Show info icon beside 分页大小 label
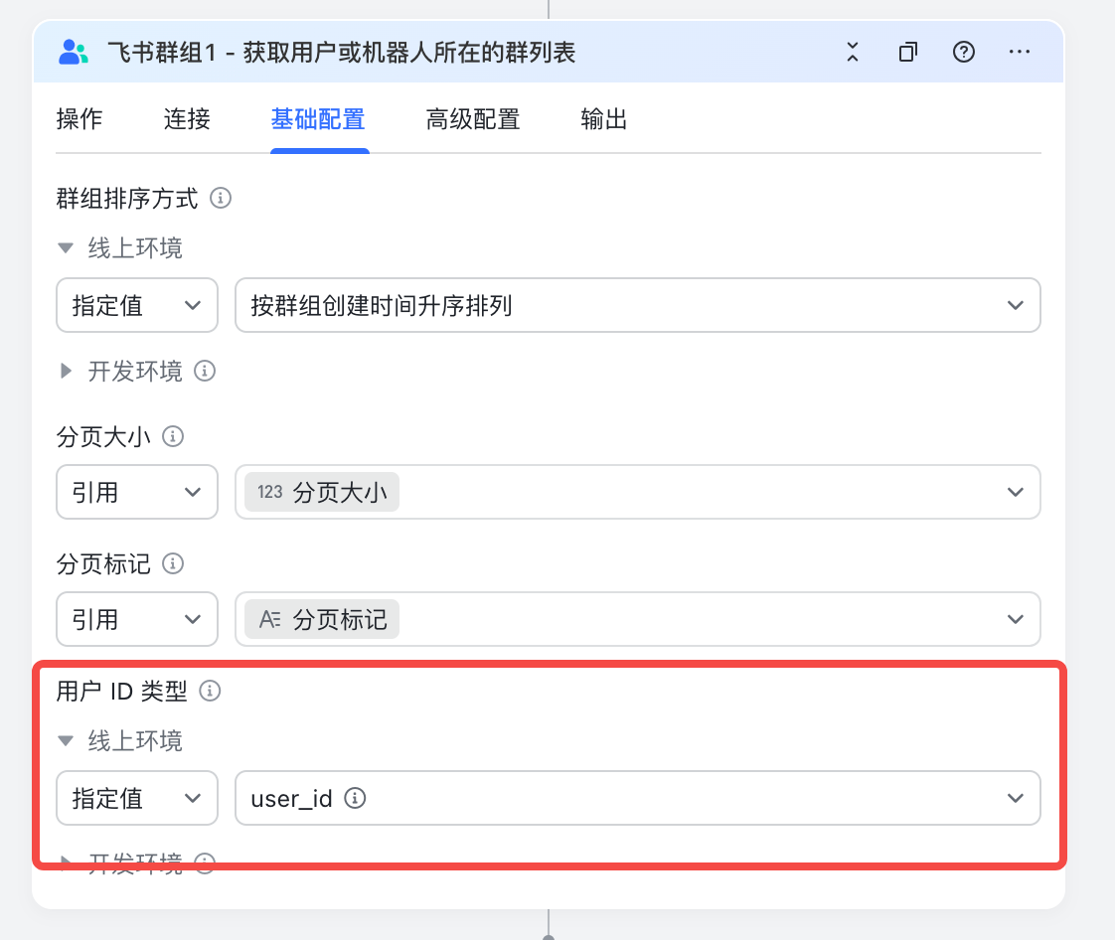This screenshot has width=1115, height=940. coord(173,436)
